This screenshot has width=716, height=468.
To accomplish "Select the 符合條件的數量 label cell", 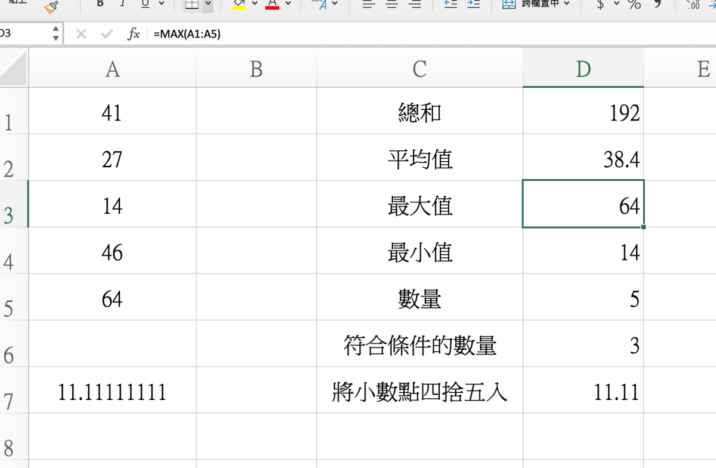I will (x=420, y=344).
